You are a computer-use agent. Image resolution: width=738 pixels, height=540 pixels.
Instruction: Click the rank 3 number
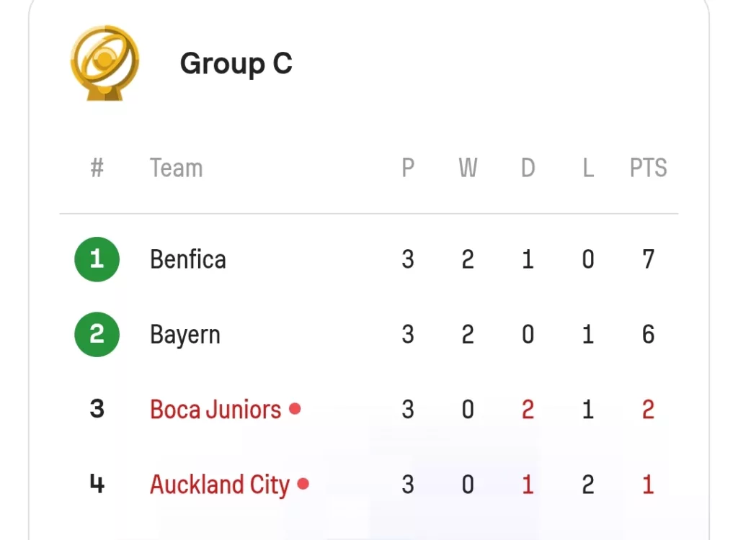(x=97, y=409)
